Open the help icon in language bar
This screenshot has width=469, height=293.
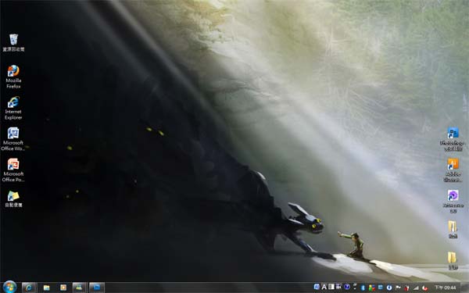(346, 288)
